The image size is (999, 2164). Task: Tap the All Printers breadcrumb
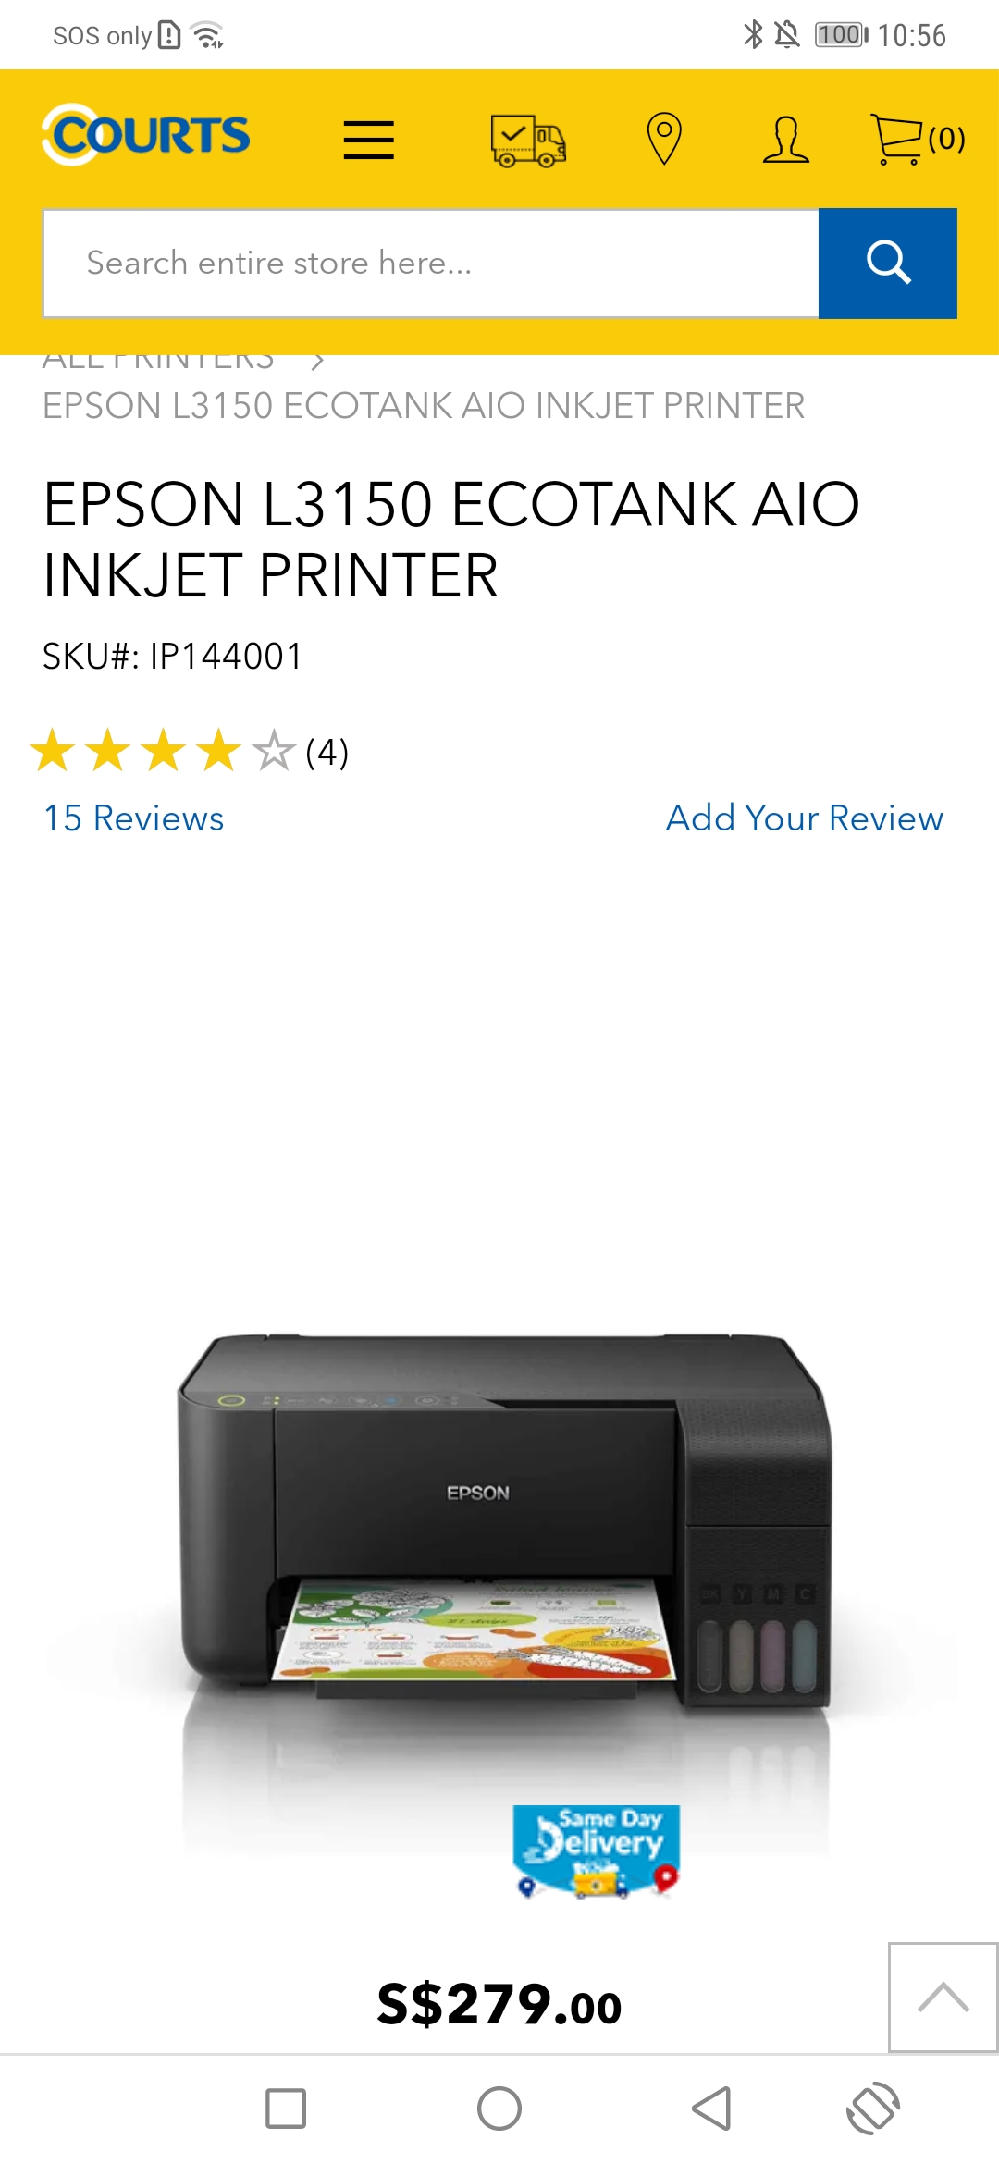(159, 362)
